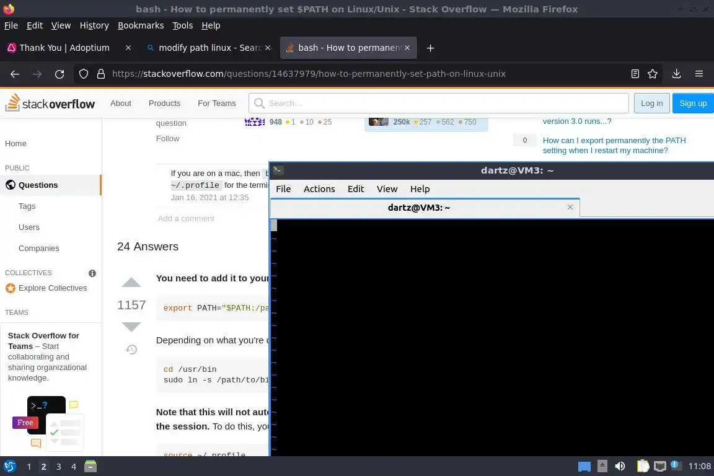This screenshot has height=476, width=714.
Task: Open Firefox tracking protection shield icon
Action: pos(83,74)
